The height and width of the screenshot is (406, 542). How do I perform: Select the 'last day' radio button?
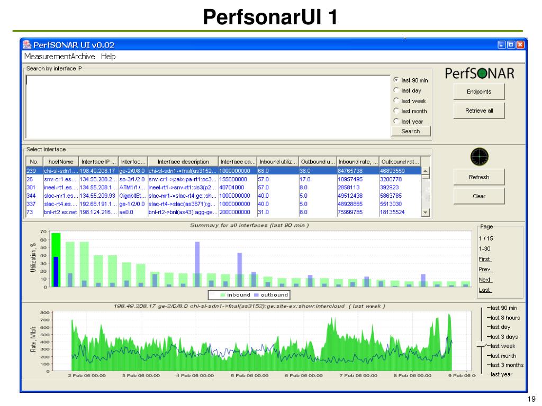coord(396,90)
